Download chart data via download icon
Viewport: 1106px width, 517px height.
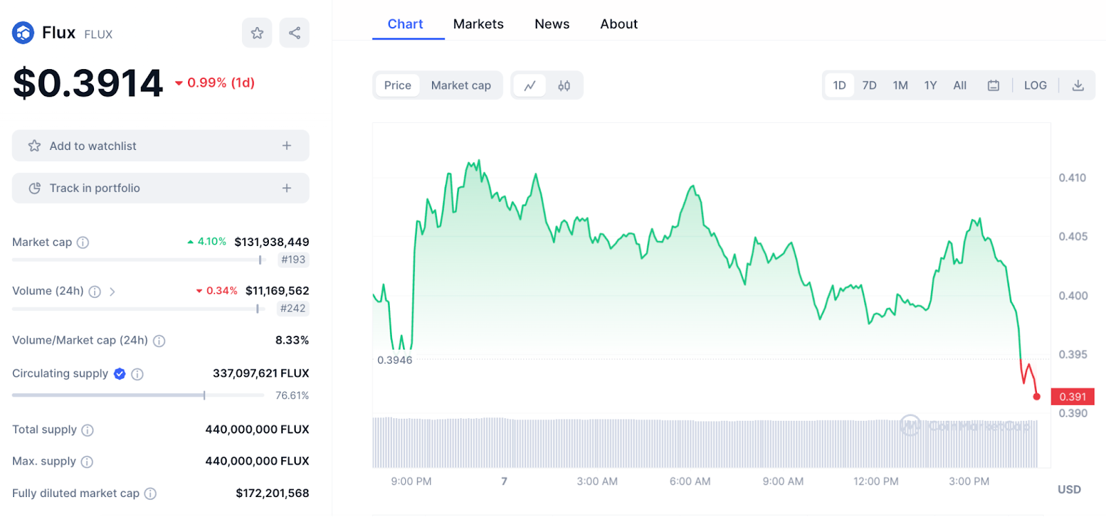click(x=1078, y=86)
